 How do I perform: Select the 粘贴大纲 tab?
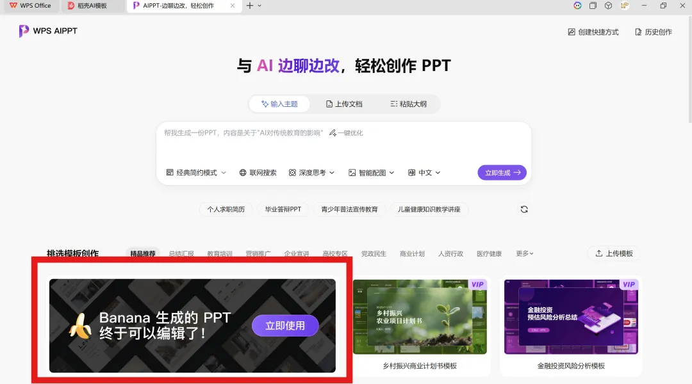coord(409,104)
